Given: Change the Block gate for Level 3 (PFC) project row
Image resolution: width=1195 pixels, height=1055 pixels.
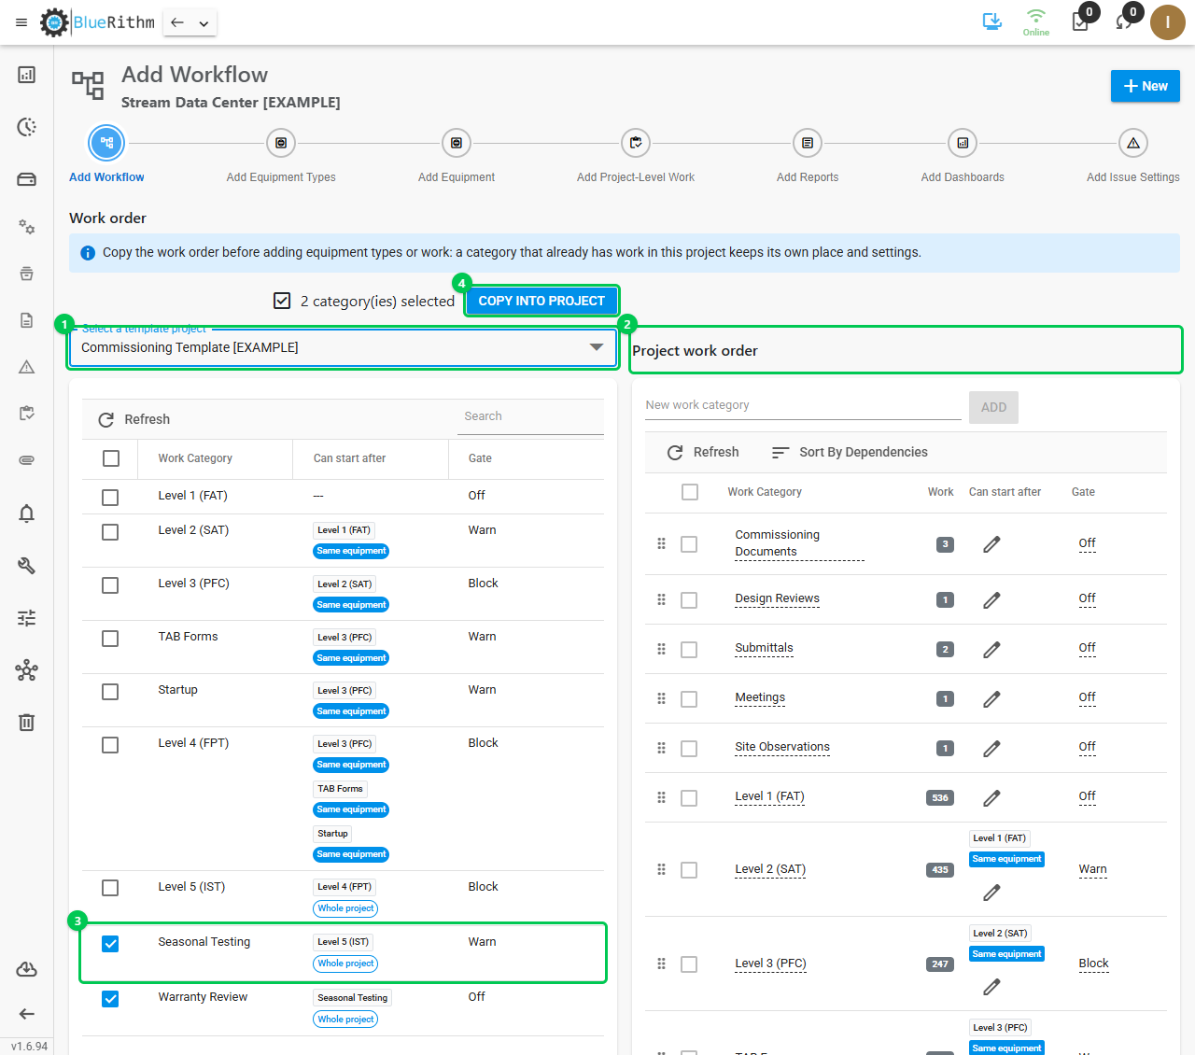Looking at the screenshot, I should [1093, 964].
